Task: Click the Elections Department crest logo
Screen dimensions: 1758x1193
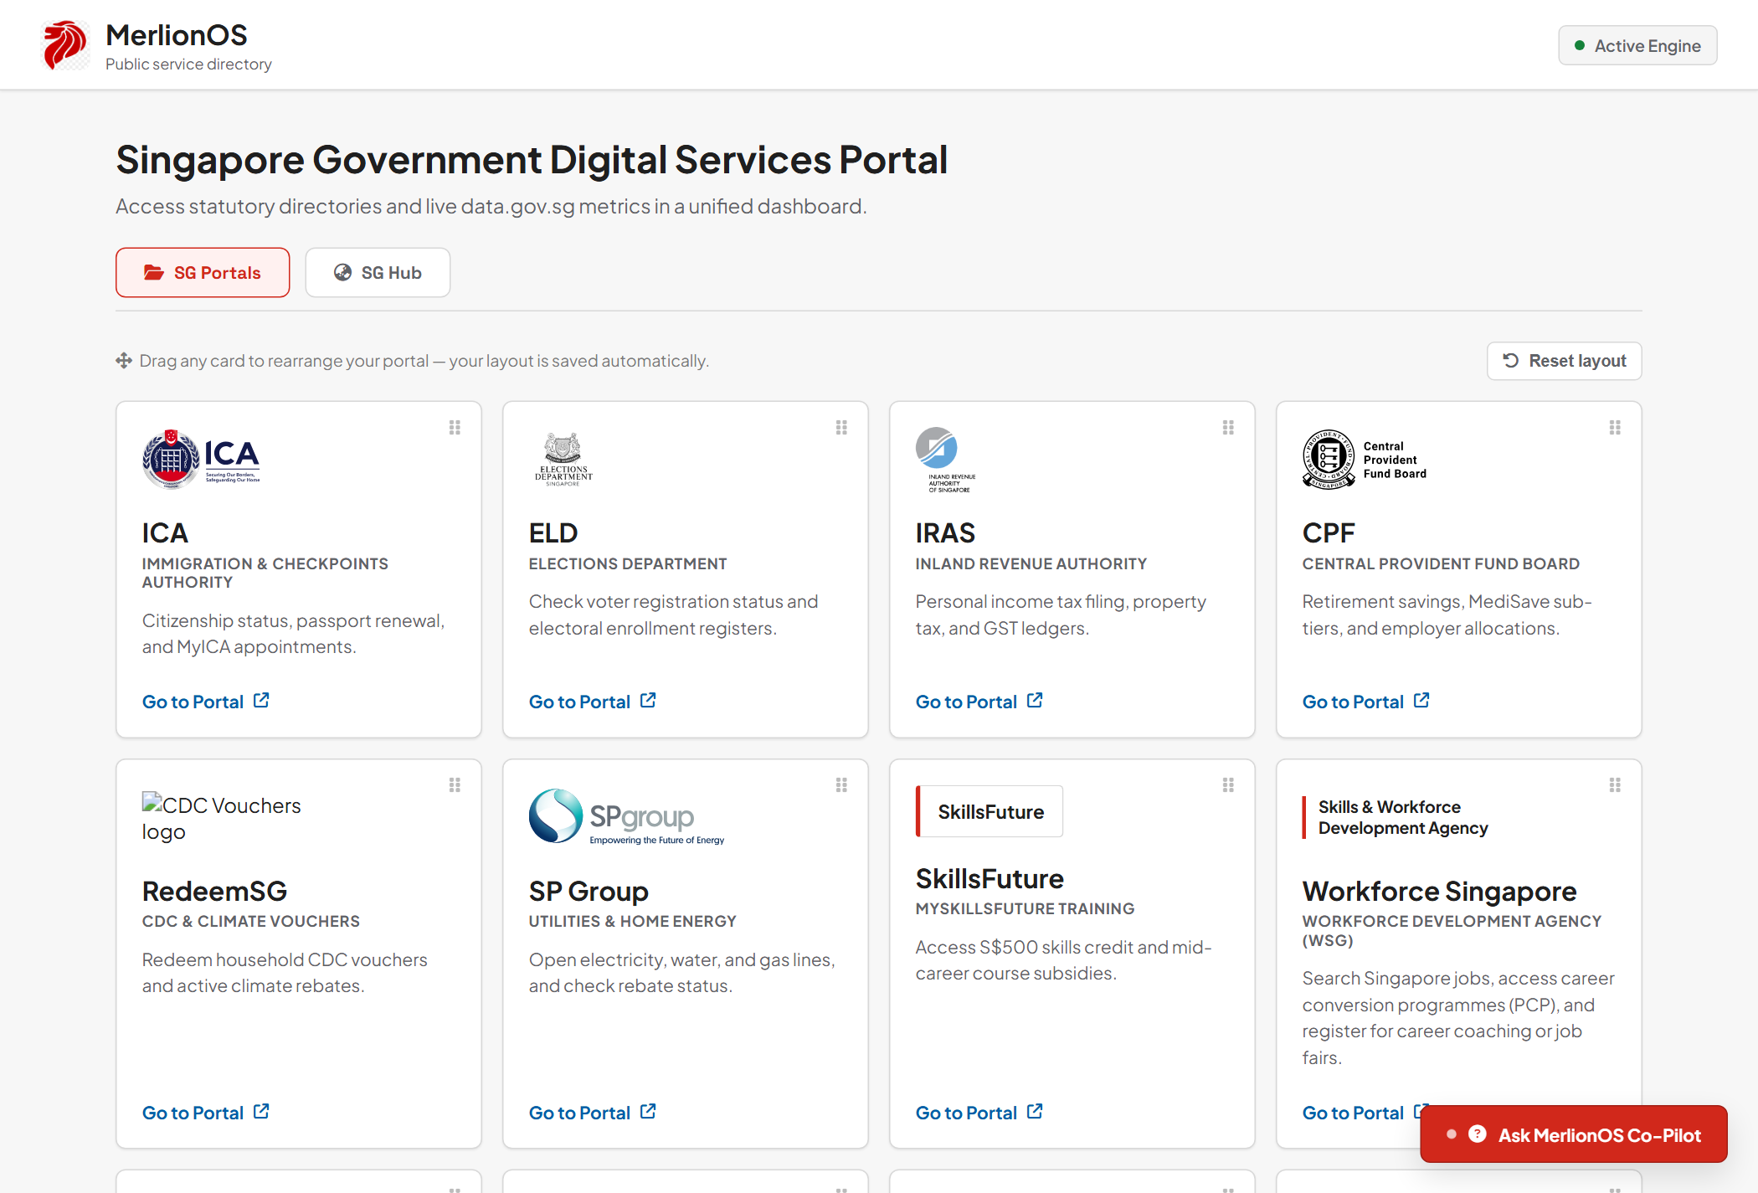Action: (x=563, y=459)
